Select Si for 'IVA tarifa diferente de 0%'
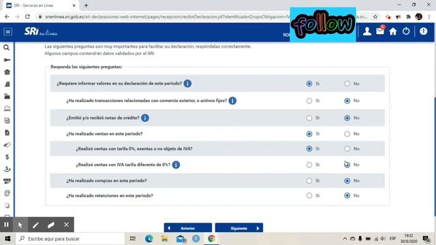This screenshot has height=245, width=436. [309, 165]
